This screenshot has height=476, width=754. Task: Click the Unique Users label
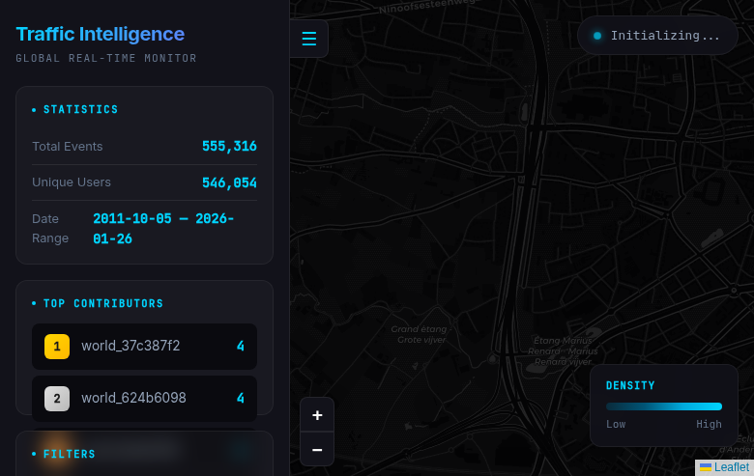coord(72,182)
